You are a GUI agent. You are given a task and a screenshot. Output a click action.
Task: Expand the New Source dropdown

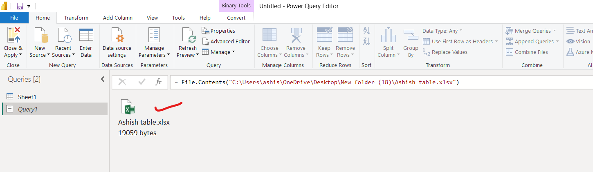(x=40, y=55)
